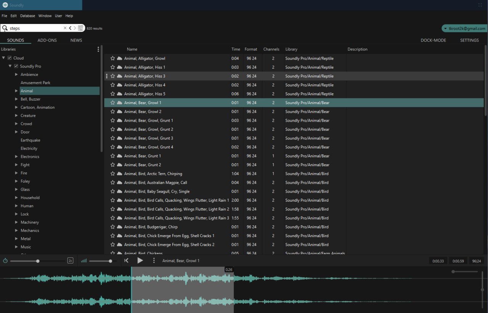Sort results by the Name column header

click(132, 49)
